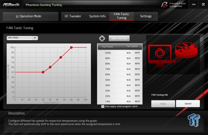Select the 50°C fan curve point
The height and width of the screenshot is (135, 208).
(50, 67)
